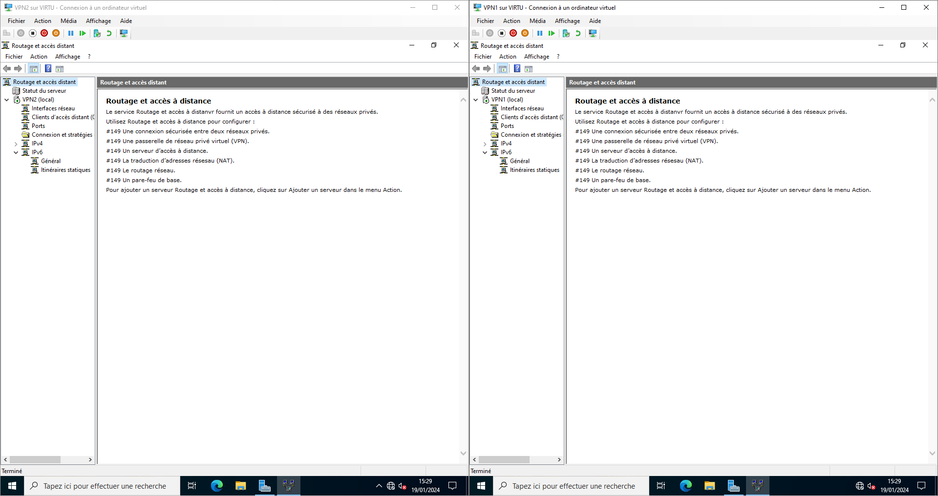Collapse the IPv6 node under VPN1
The width and height of the screenshot is (938, 496).
pyautogui.click(x=485, y=152)
